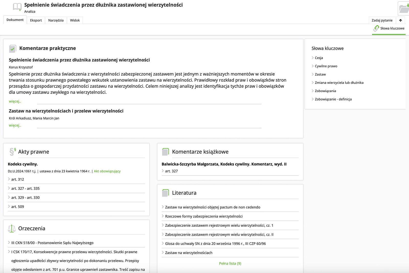Click the book icon beside Komentarze książkowe
The width and height of the screenshot is (409, 273).
tap(166, 152)
